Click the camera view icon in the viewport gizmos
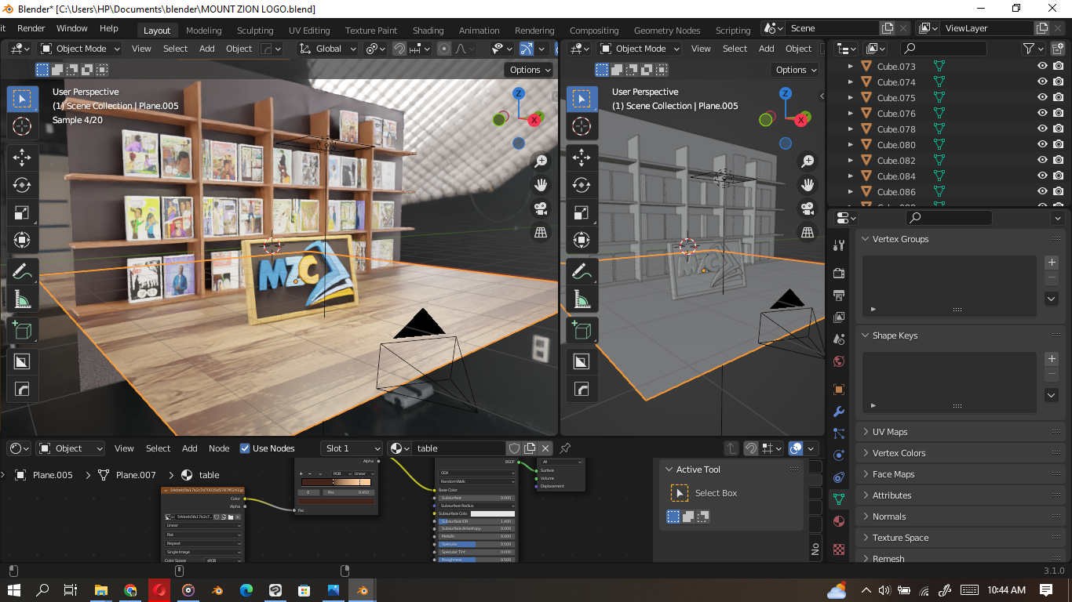 pos(541,209)
